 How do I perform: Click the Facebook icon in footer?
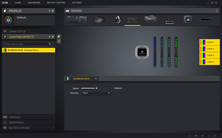pos(208,136)
